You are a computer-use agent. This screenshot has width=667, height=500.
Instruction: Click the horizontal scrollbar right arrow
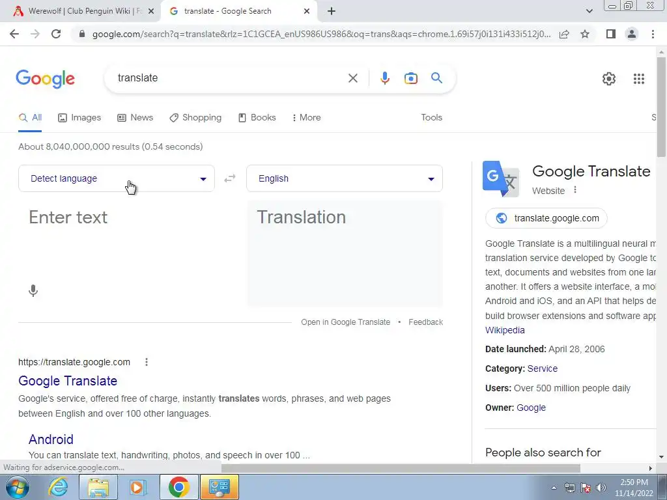point(650,468)
